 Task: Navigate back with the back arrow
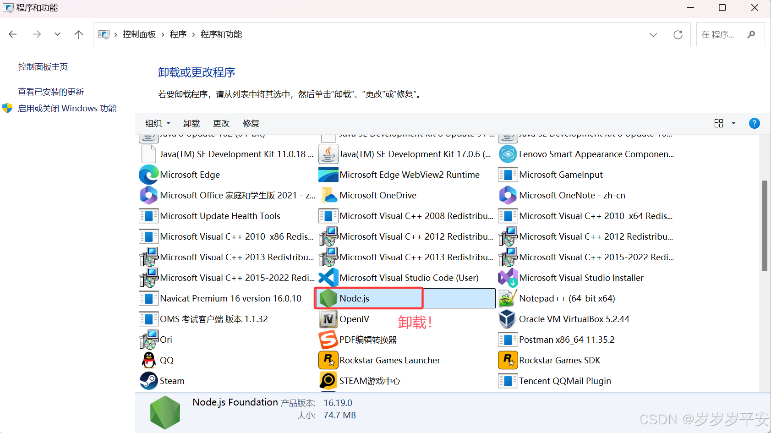click(13, 34)
